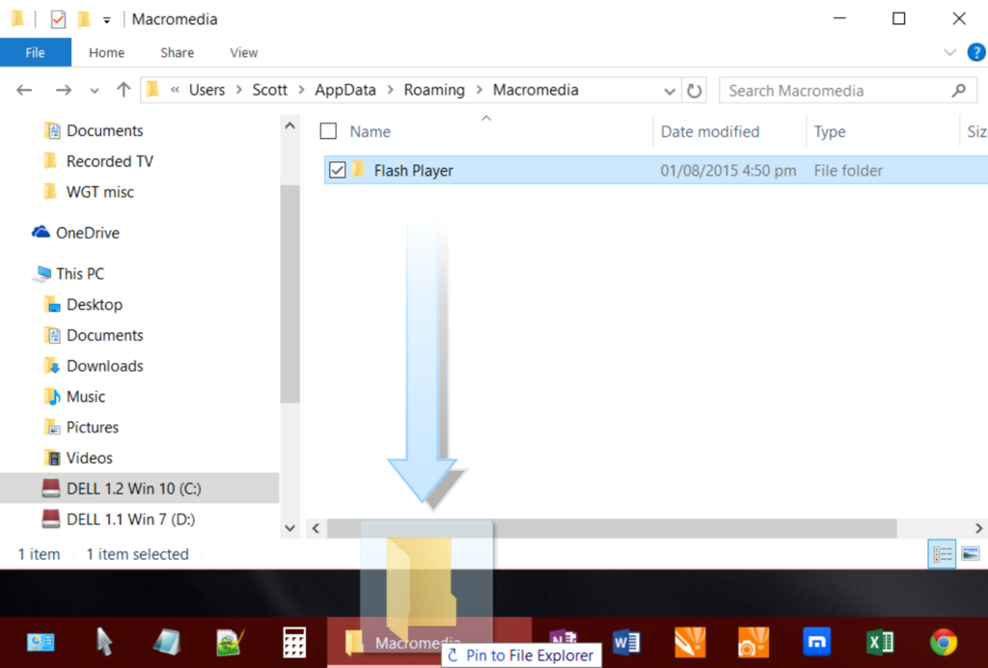Switch to the View ribbon tab
Image resolution: width=988 pixels, height=668 pixels.
tap(243, 53)
